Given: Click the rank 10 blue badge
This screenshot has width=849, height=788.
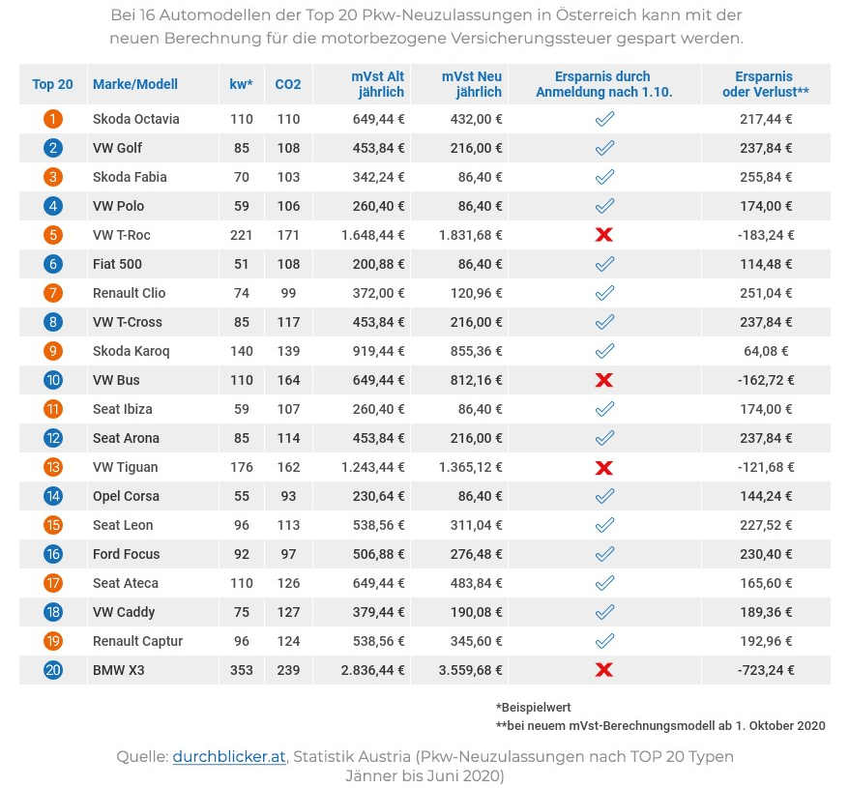Looking at the screenshot, I should 52,380.
